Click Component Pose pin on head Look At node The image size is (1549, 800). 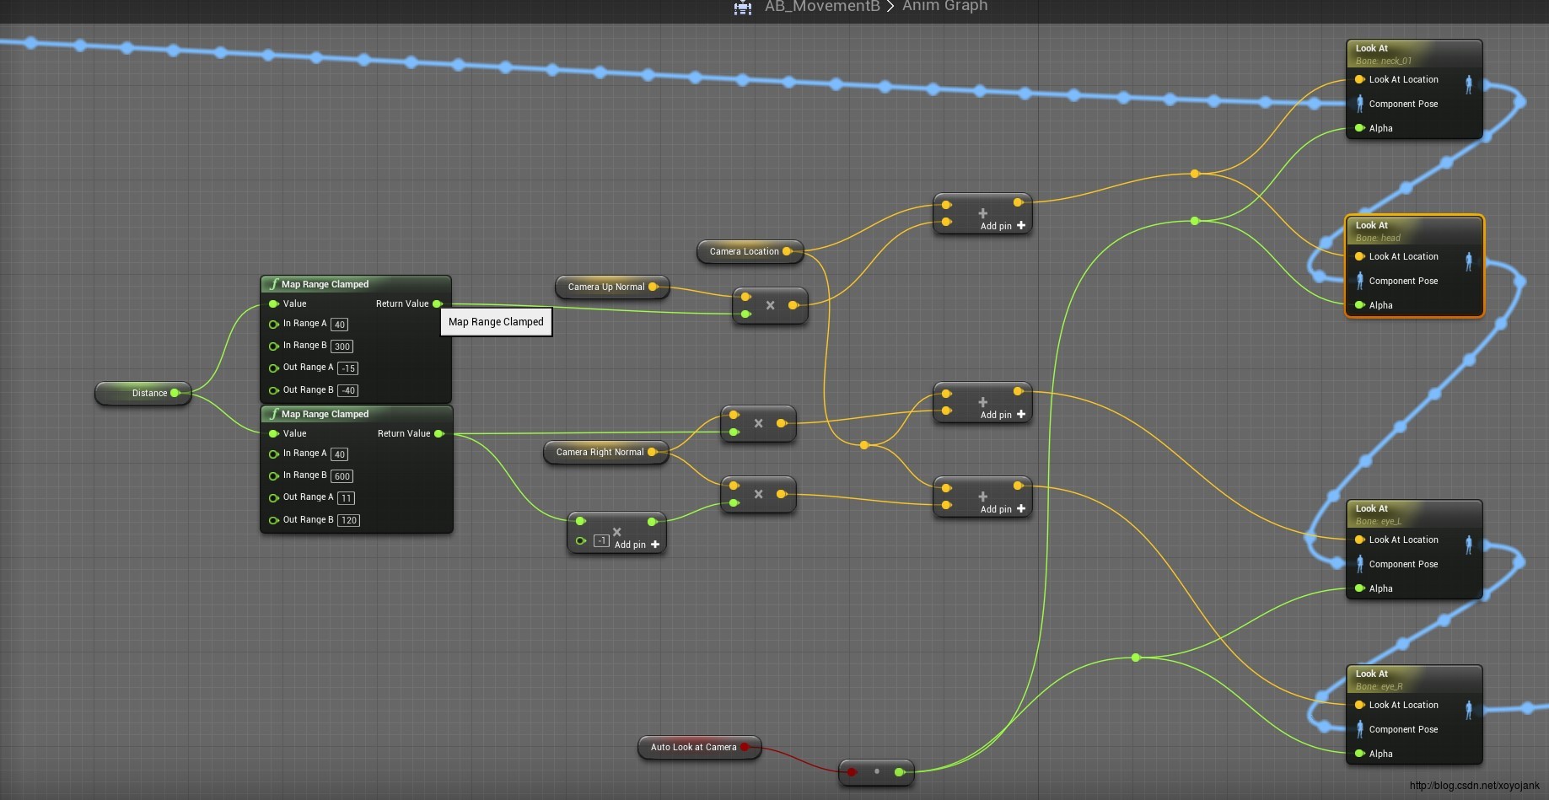(1359, 281)
